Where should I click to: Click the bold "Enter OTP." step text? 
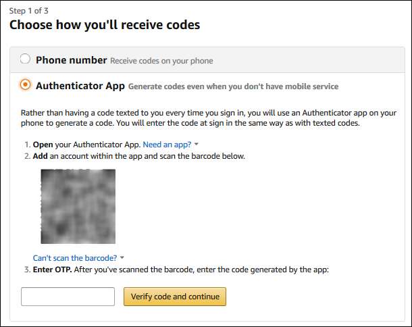pos(52,270)
